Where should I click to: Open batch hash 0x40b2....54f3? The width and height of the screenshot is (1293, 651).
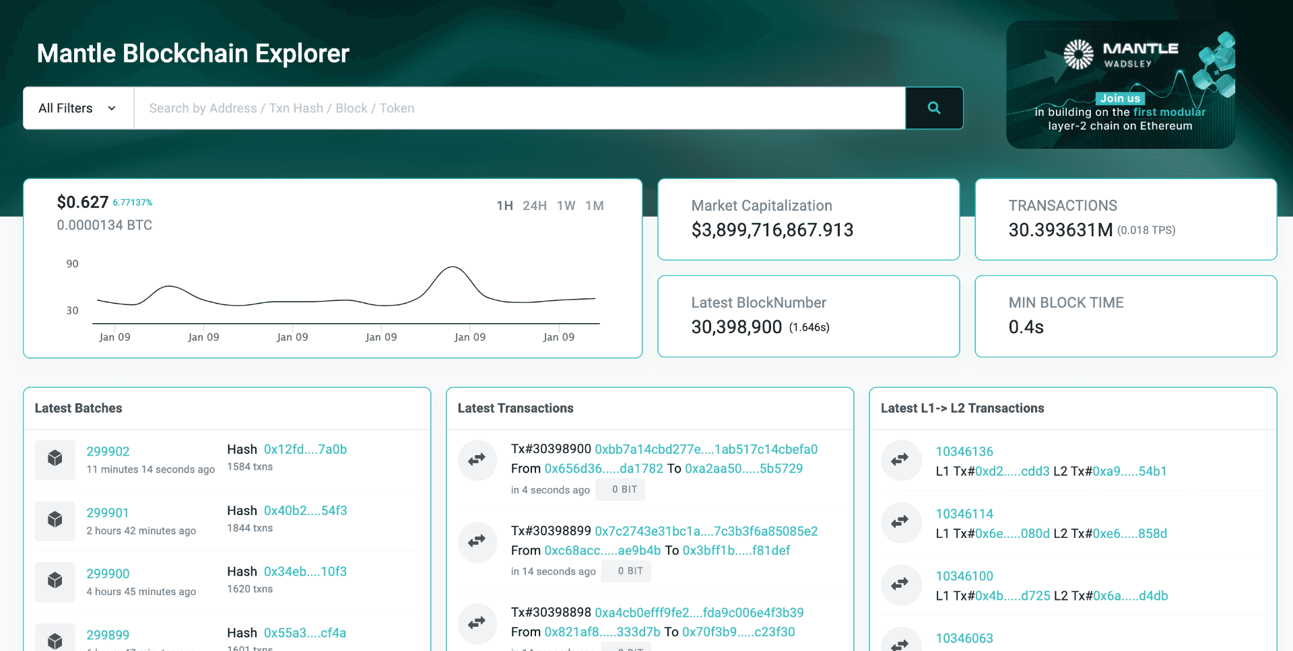pos(305,511)
